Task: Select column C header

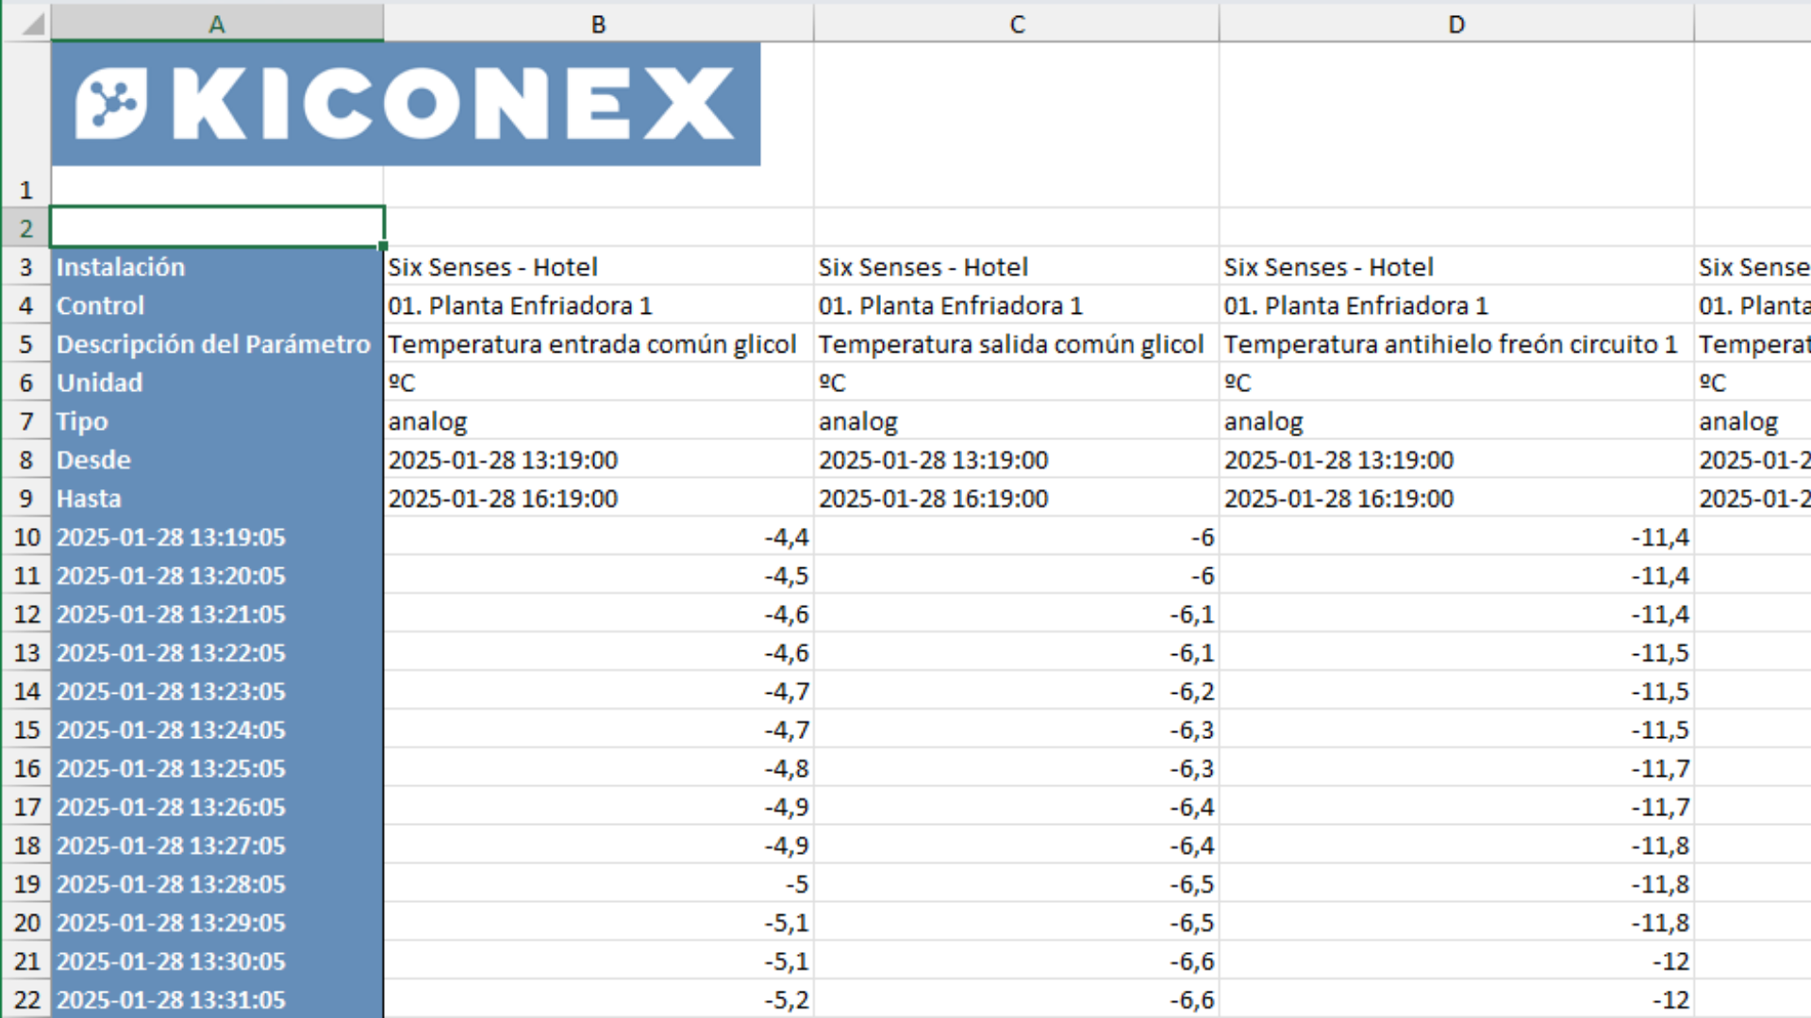Action: [x=1016, y=25]
